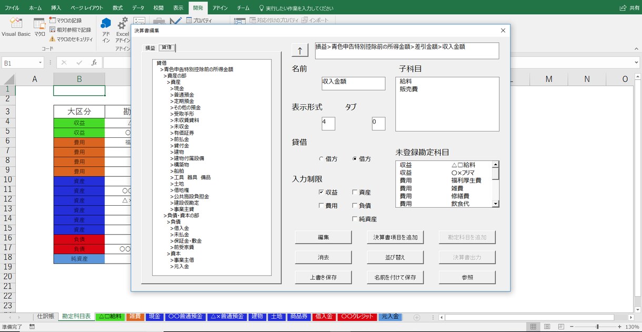Image resolution: width=642 pixels, height=332 pixels.
Task: Click 名前を付けて保存 button
Action: tap(395, 277)
